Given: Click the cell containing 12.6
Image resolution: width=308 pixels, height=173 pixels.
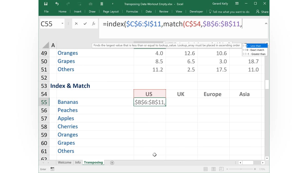Looking at the screenshot, I should 181,53.
